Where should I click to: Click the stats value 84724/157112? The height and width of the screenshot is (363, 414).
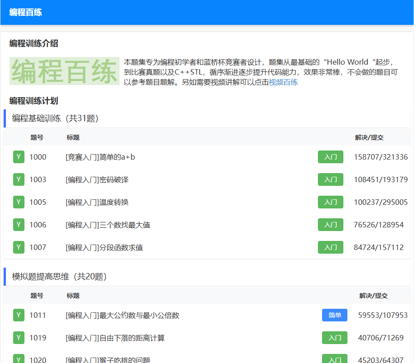tap(379, 248)
